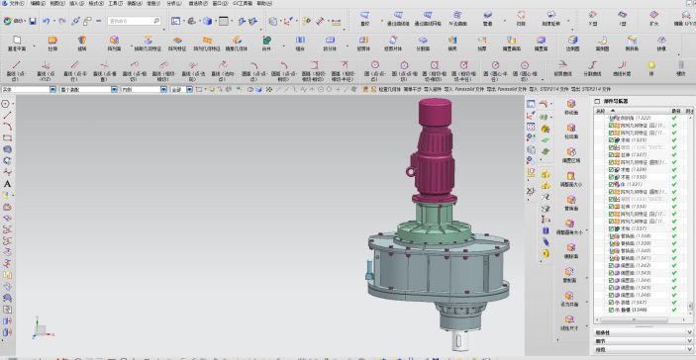Click 导出 STEP214 文件 button
This screenshot has width=696, height=360.
click(590, 90)
